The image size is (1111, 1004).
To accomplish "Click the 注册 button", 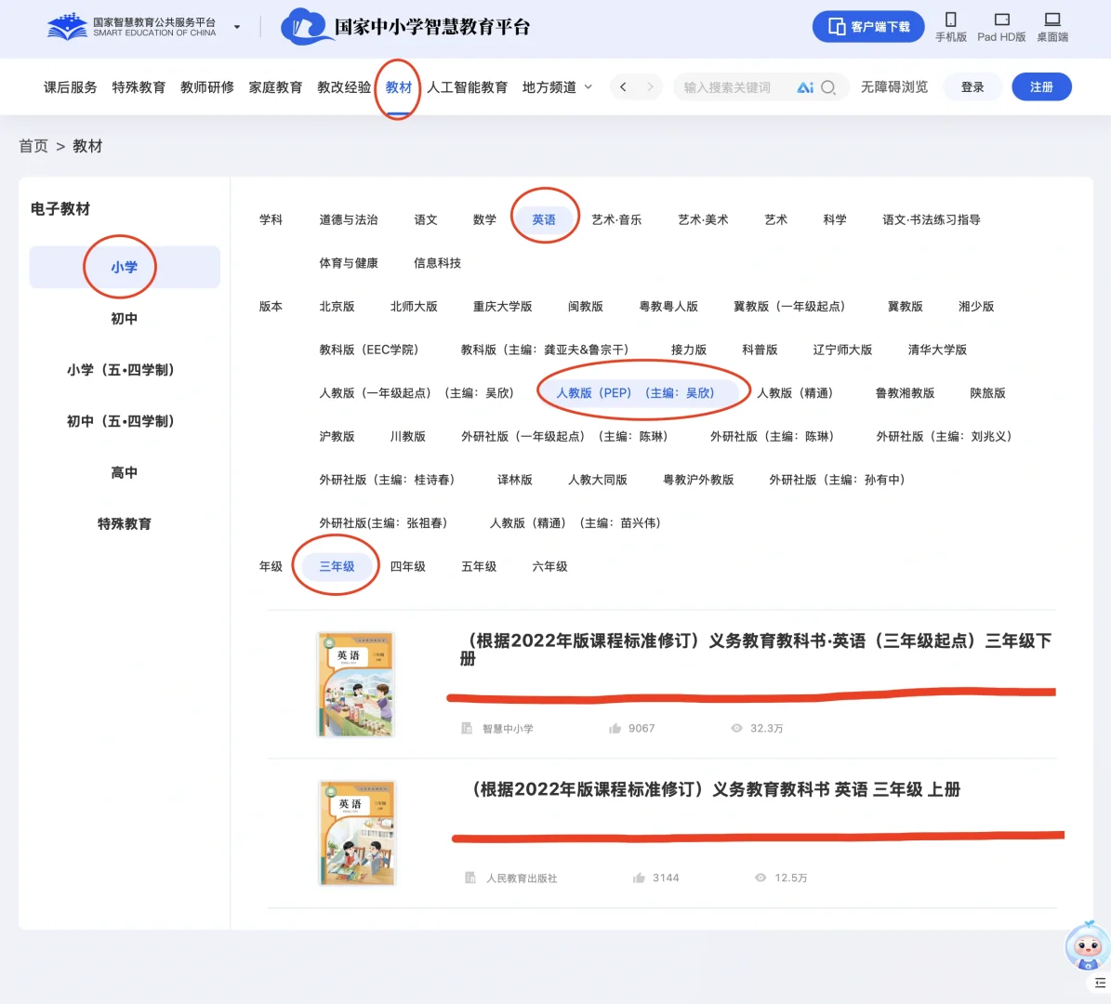I will pos(1041,86).
